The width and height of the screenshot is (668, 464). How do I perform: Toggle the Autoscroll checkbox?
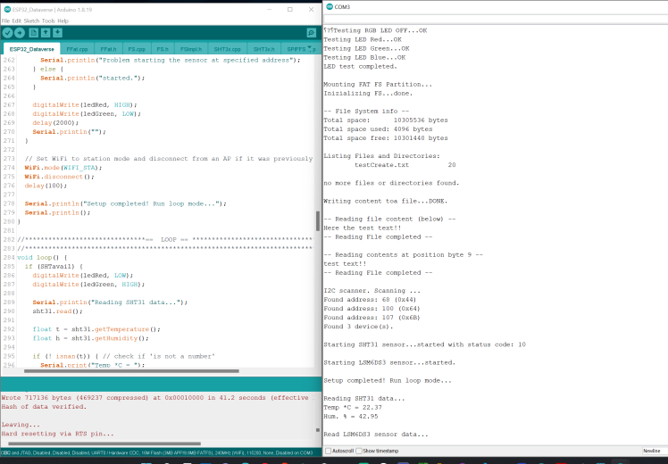pyautogui.click(x=328, y=451)
